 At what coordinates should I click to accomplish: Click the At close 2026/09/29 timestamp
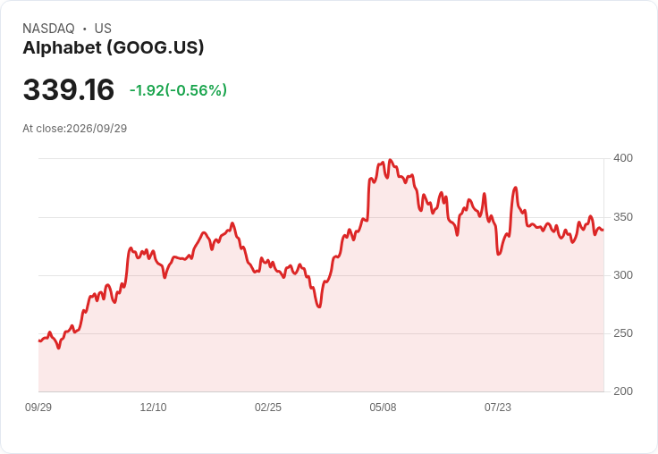(75, 129)
